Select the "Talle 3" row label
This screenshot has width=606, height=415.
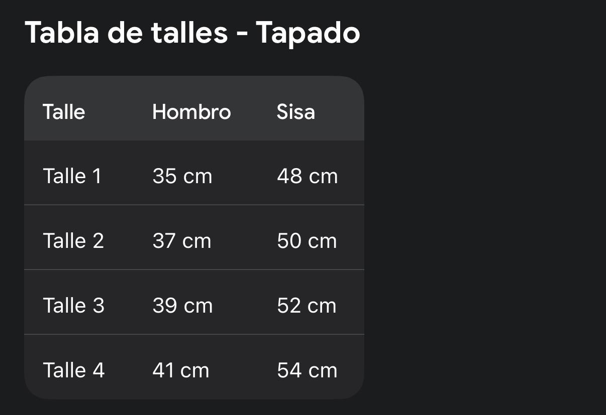pos(73,306)
